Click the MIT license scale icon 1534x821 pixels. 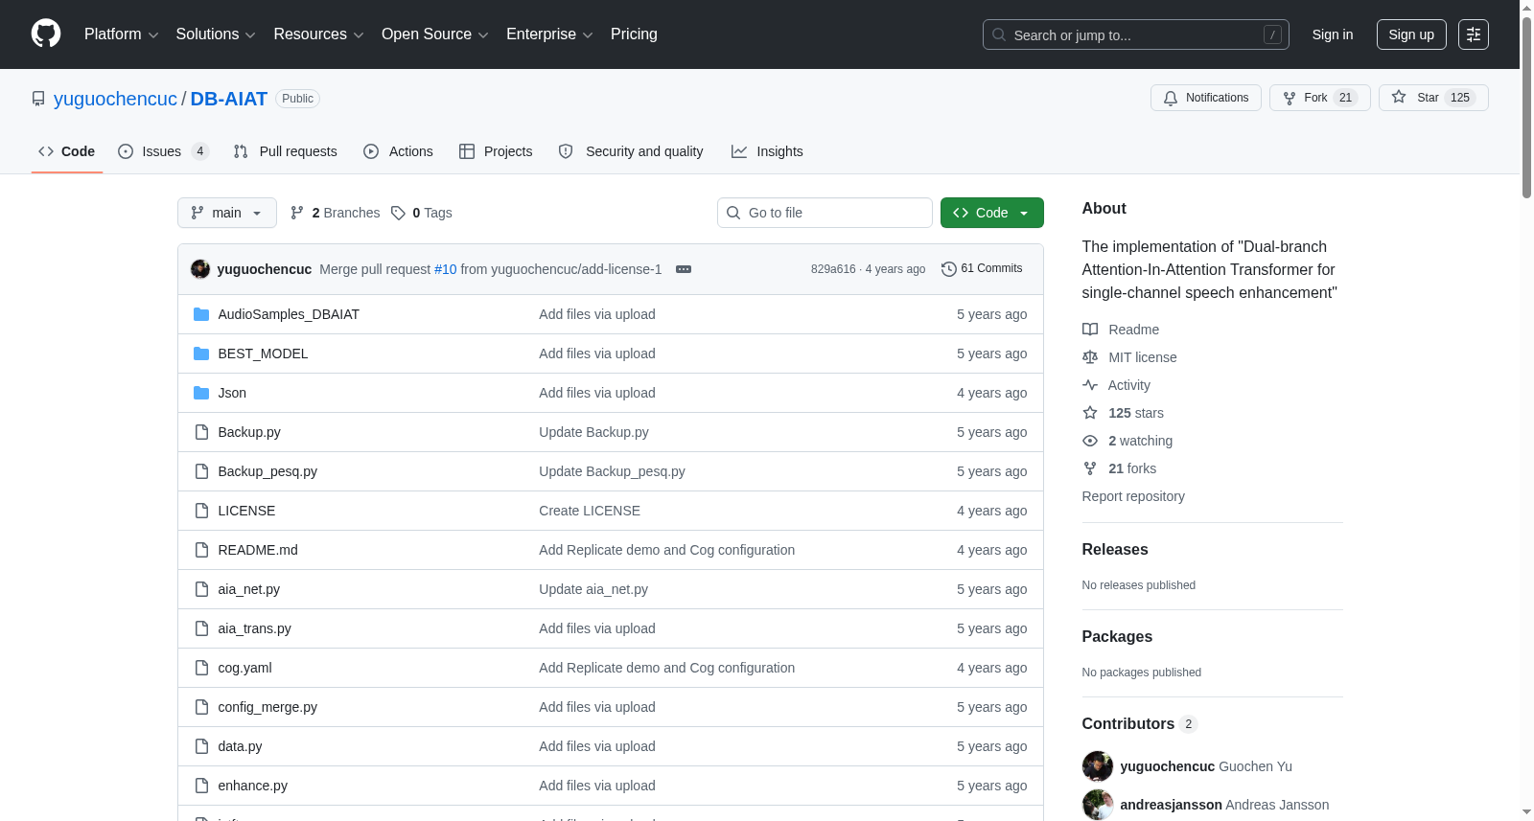click(x=1090, y=357)
